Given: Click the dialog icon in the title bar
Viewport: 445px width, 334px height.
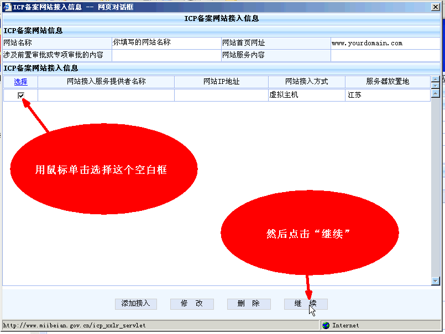Looking at the screenshot, I should tap(7, 6).
